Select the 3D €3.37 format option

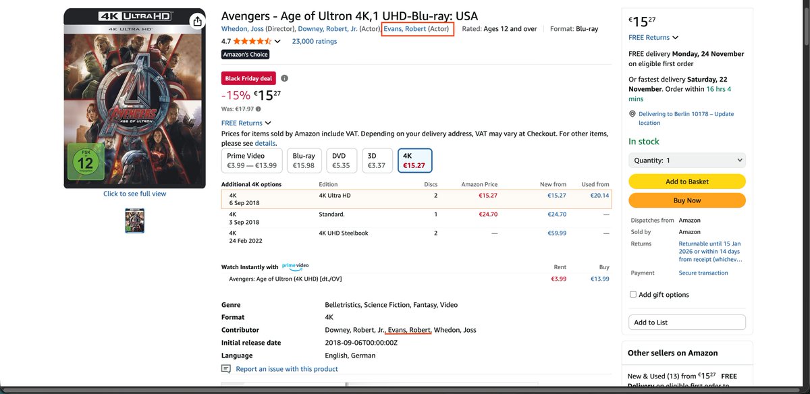pos(377,161)
